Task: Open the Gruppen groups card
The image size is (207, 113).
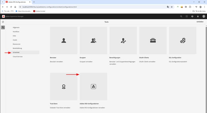Action: pyautogui.click(x=93, y=41)
